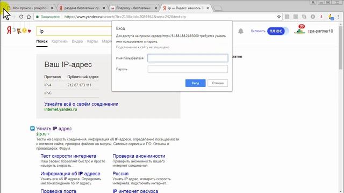This screenshot has width=344, height=193.
Task: Open the 'Узнать IP адрес' result
Action: coord(54,129)
